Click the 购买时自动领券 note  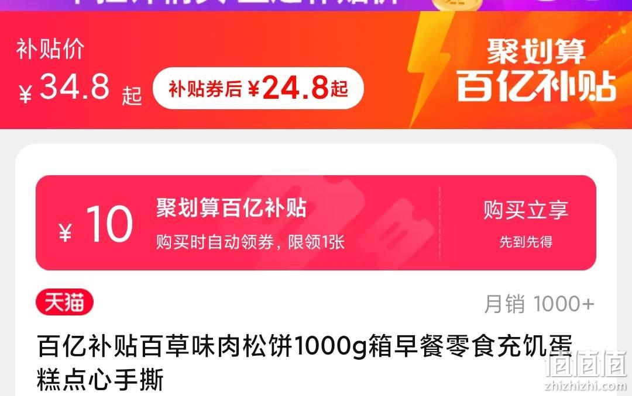click(x=250, y=242)
